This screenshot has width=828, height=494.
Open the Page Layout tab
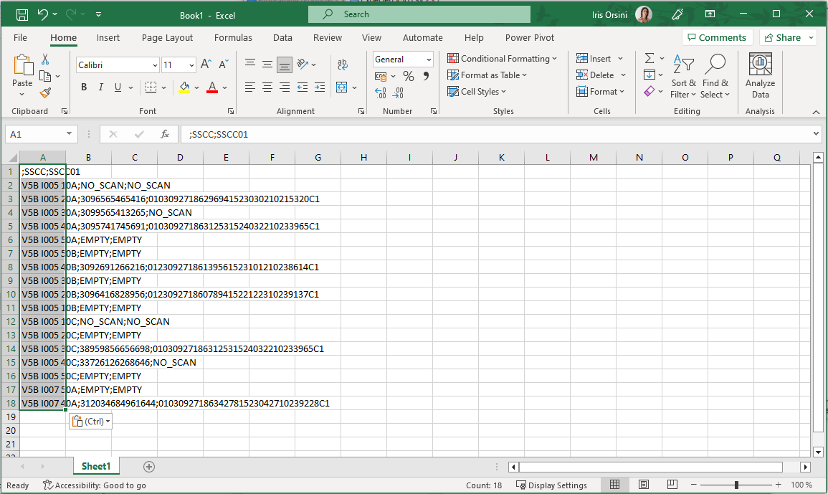point(167,37)
